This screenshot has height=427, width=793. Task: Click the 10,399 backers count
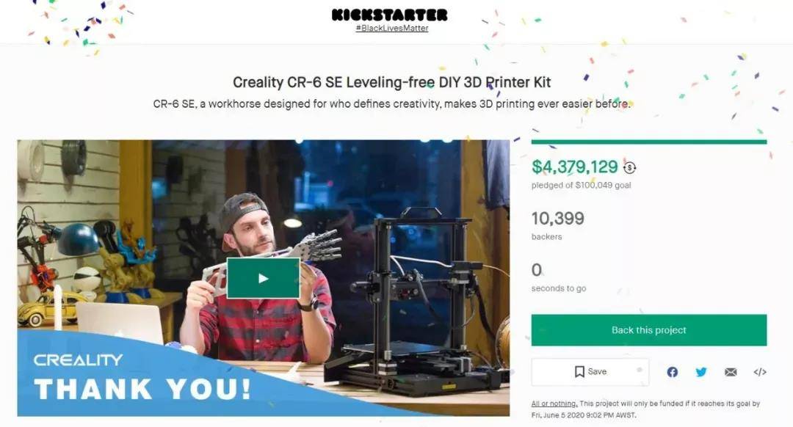point(558,219)
